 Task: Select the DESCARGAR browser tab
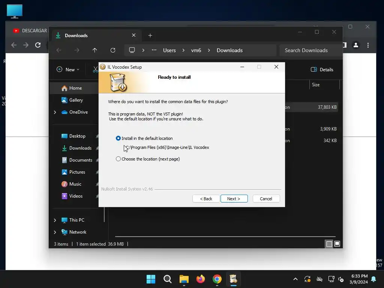click(29, 31)
